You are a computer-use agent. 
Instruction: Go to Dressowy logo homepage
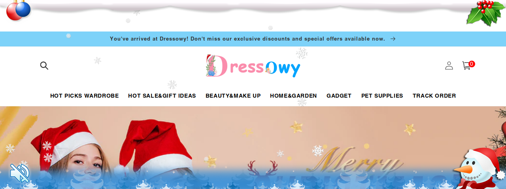(x=253, y=66)
